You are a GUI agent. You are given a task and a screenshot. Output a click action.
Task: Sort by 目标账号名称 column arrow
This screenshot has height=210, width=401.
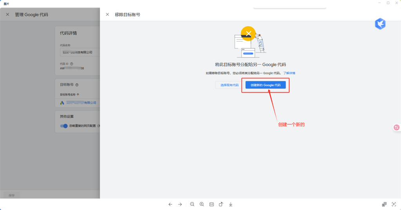tap(78, 95)
